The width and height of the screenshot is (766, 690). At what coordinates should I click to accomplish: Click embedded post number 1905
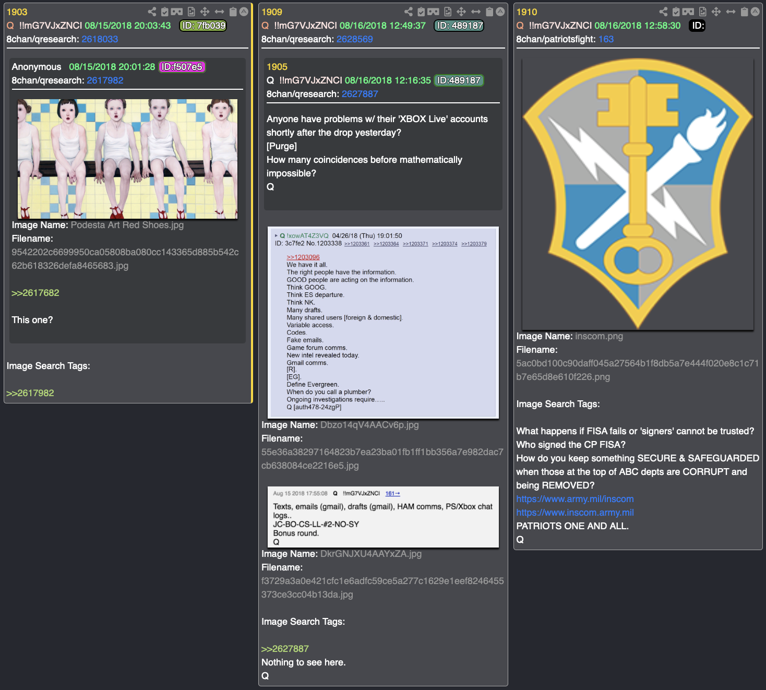pos(277,67)
